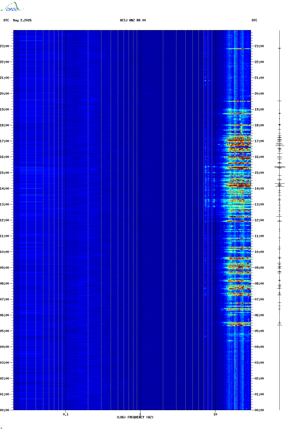Click the large seismogram spike near 15:20
291x431 pixels.
280,167
